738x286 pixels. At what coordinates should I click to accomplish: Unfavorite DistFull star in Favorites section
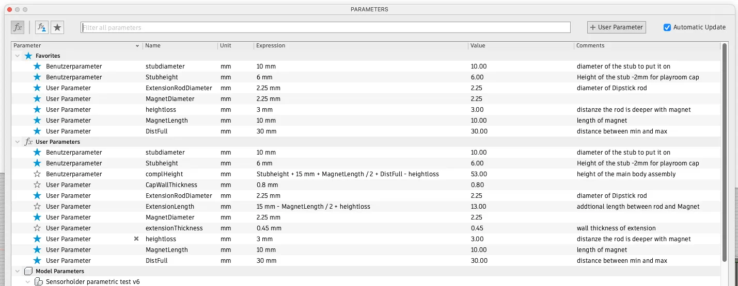click(x=37, y=131)
